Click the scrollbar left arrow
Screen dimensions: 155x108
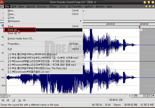9,96
